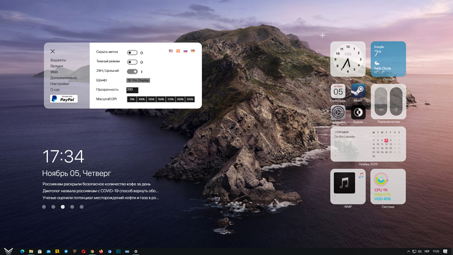Set DPI scale to 200%
The width and height of the screenshot is (453, 255).
pos(181,99)
